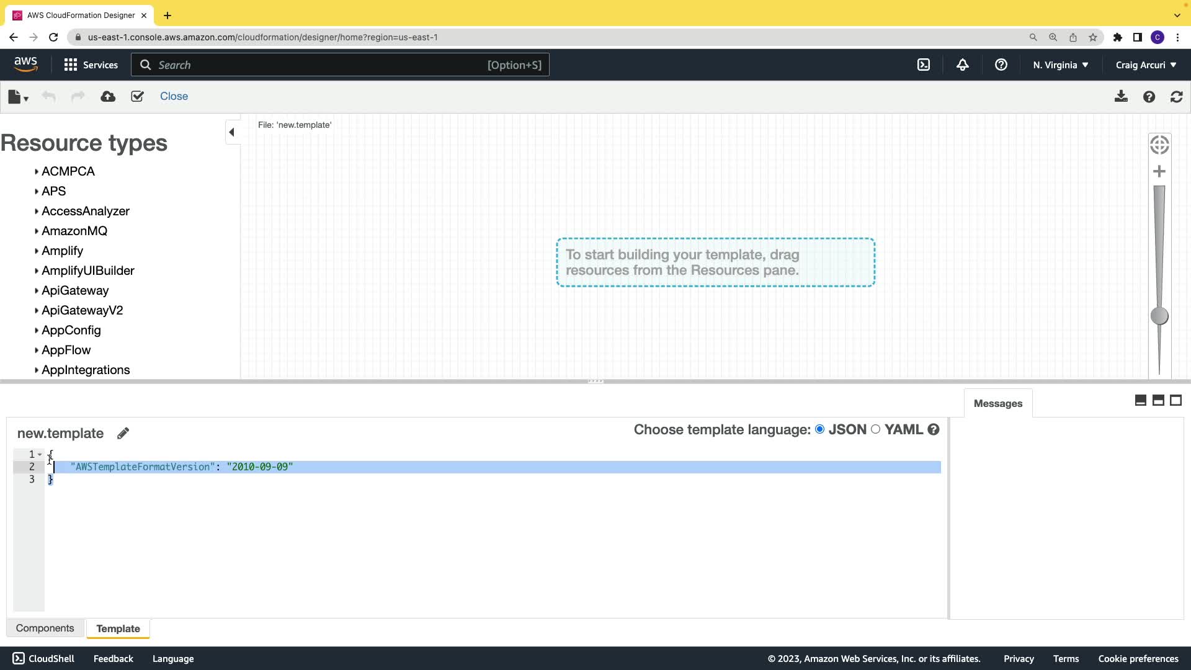Open AWS CloudShell icon in top navigation
The height and width of the screenshot is (670, 1191).
(924, 65)
